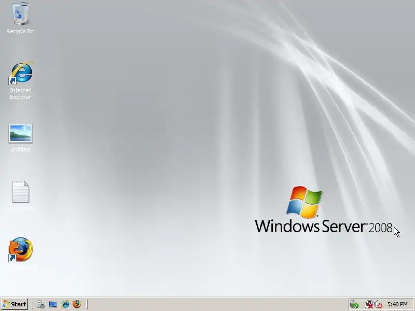Image resolution: width=415 pixels, height=311 pixels.
Task: Click the 'Internet Explorer' label text
Action: tap(20, 94)
